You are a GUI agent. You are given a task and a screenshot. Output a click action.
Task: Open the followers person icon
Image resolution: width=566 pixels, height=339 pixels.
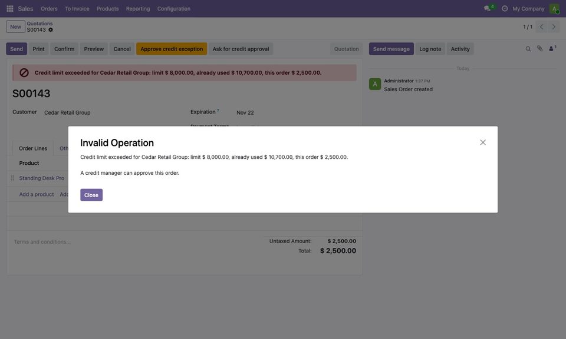552,48
